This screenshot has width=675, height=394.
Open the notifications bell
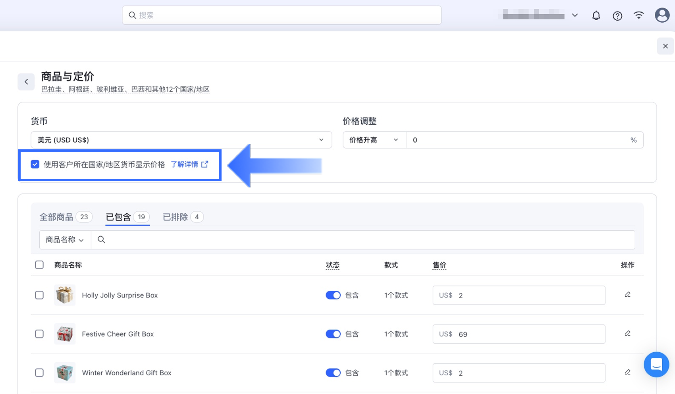[596, 15]
